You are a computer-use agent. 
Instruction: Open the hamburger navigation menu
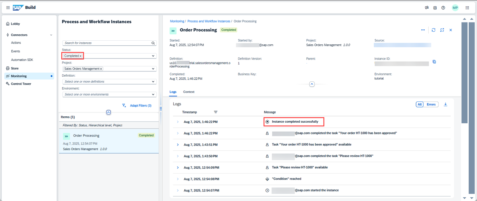pos(8,8)
